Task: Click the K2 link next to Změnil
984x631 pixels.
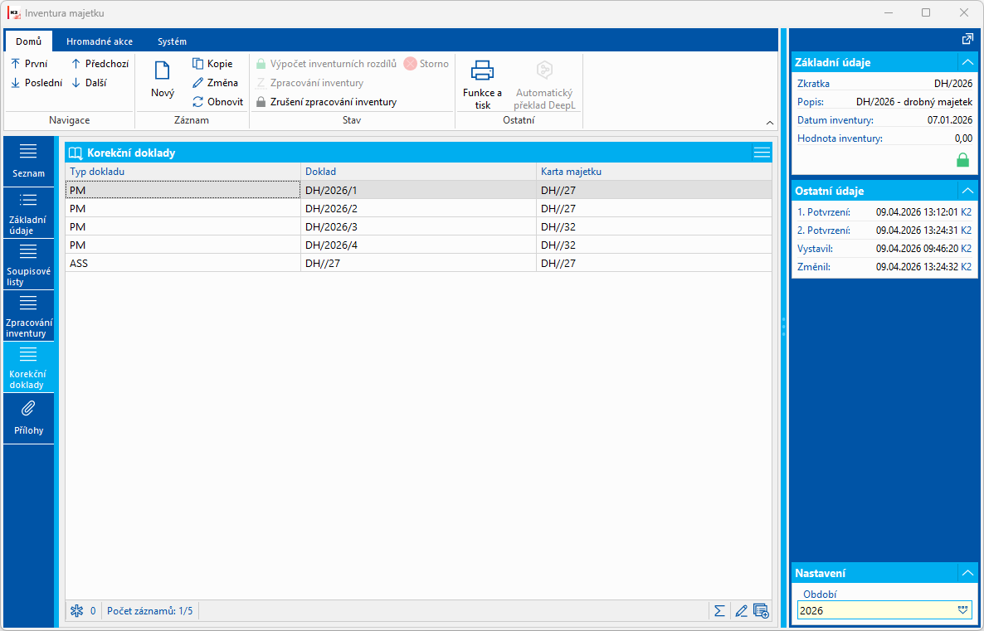Action: tap(966, 266)
